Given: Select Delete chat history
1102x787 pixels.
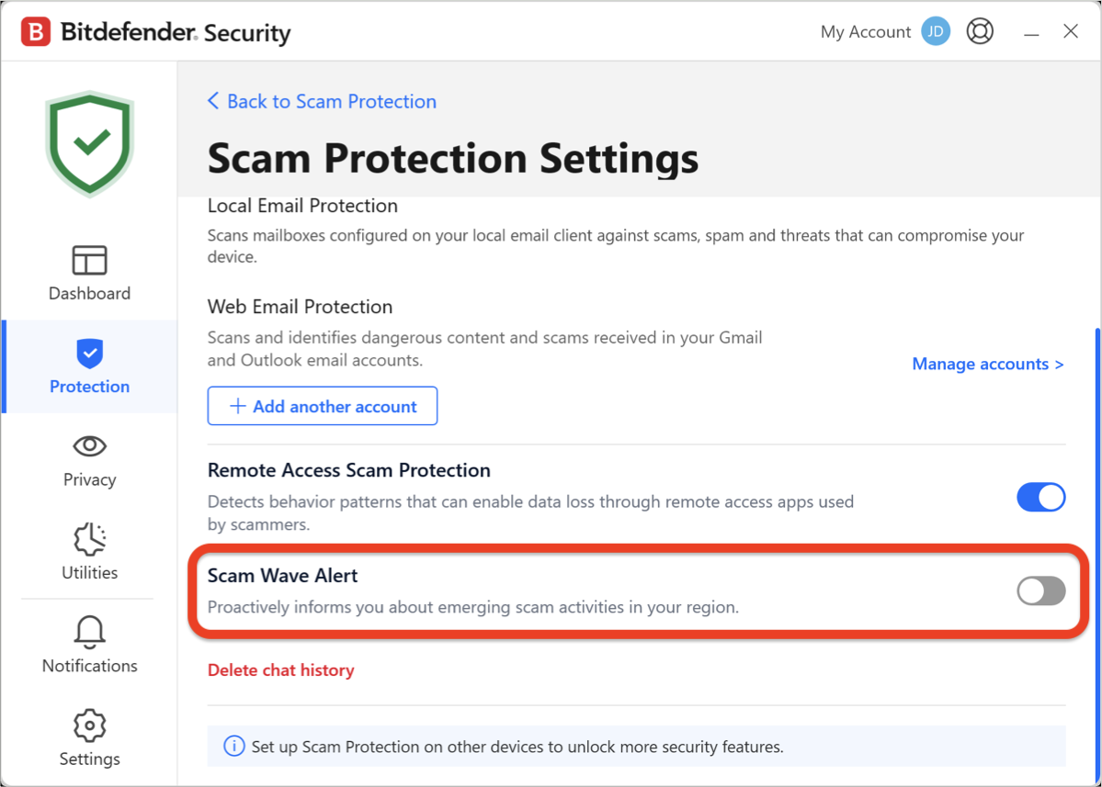Looking at the screenshot, I should [x=280, y=669].
